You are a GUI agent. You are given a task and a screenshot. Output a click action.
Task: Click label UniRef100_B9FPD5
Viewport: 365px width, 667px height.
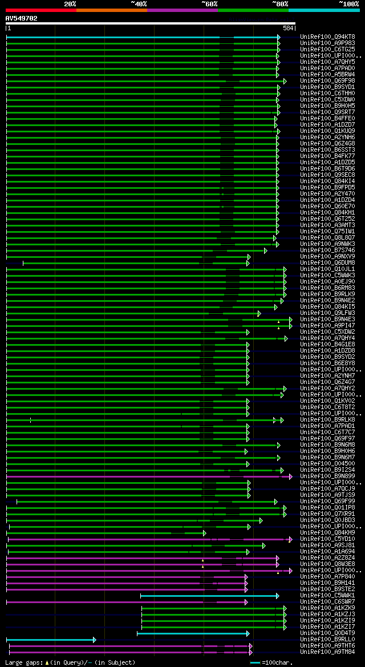point(327,188)
